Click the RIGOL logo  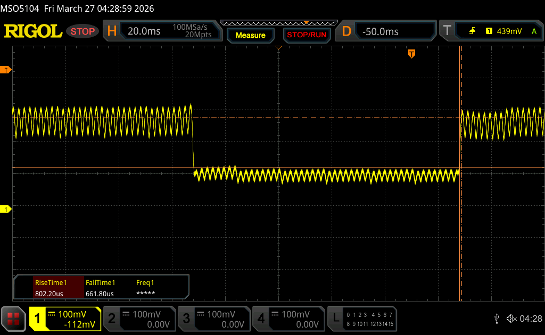click(33, 31)
